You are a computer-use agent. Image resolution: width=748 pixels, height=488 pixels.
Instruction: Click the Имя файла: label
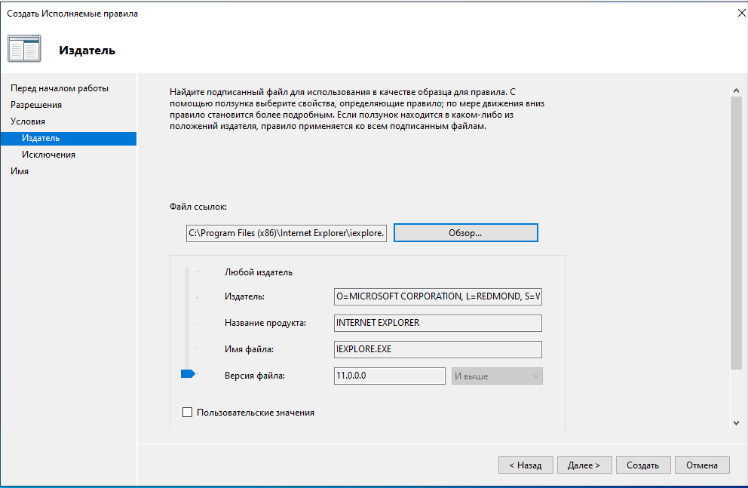tap(249, 349)
